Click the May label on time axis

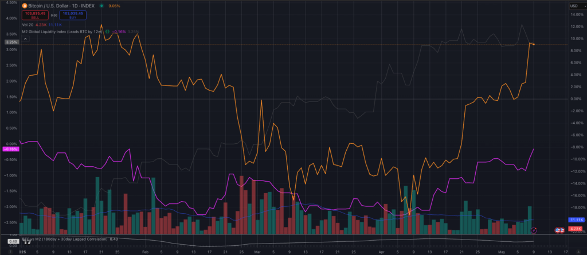(502, 252)
